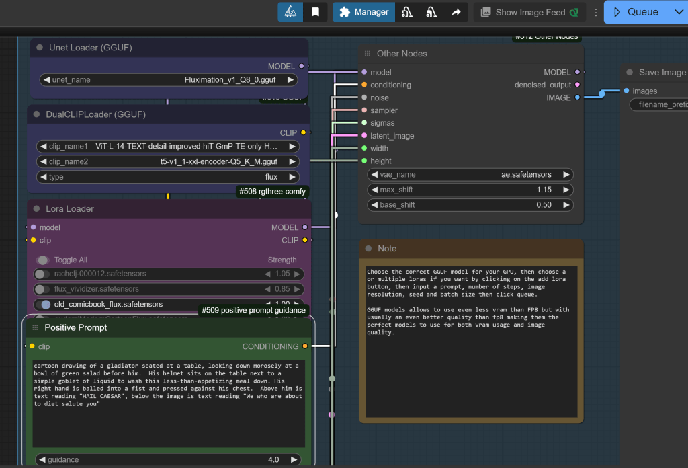The height and width of the screenshot is (468, 688).
Task: Open the Manager panel
Action: 363,12
